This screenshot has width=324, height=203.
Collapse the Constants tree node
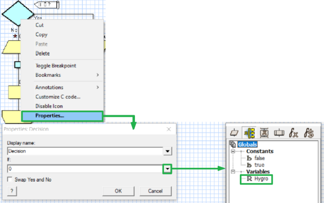pyautogui.click(x=232, y=151)
